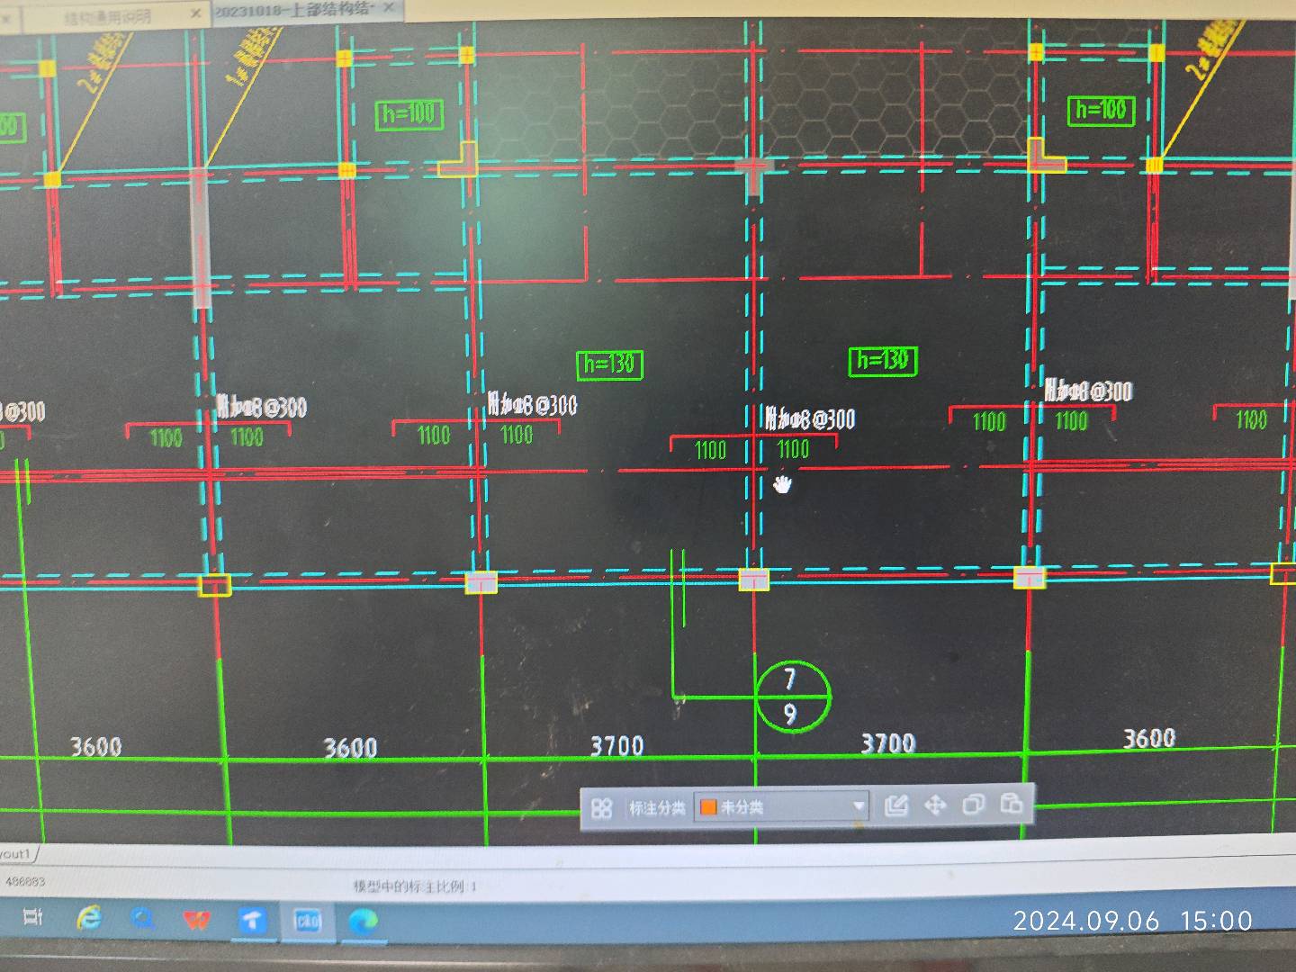
Task: Click the h=100 label in the top-left bay
Action: (409, 114)
